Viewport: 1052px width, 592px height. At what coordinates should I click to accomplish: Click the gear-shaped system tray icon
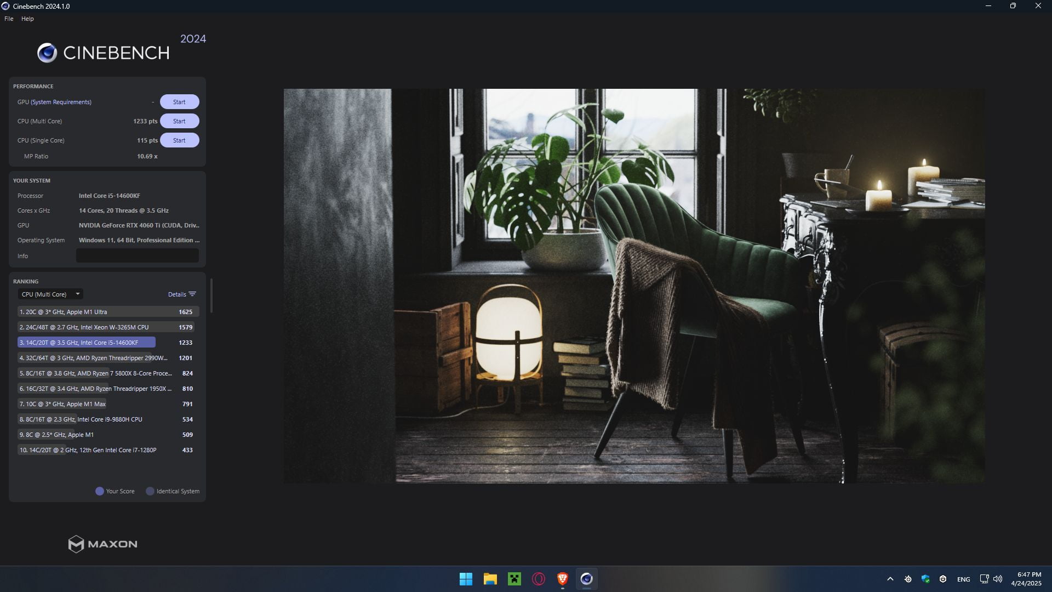pos(908,579)
